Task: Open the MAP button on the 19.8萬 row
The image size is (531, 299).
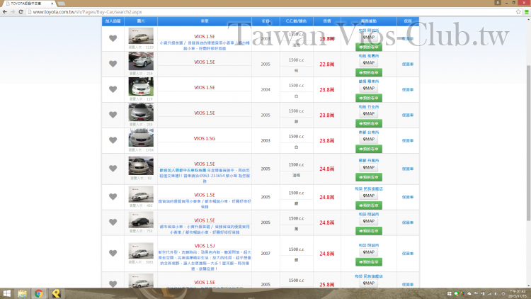Action: point(369,38)
